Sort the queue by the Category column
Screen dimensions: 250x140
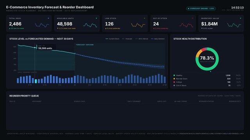click(x=37, y=101)
